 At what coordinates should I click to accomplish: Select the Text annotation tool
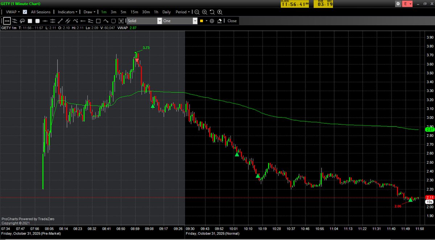point(121,21)
